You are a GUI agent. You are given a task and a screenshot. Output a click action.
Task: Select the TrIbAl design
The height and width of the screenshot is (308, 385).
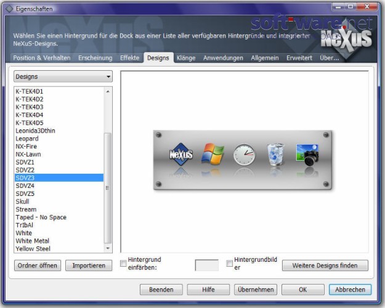click(59, 225)
